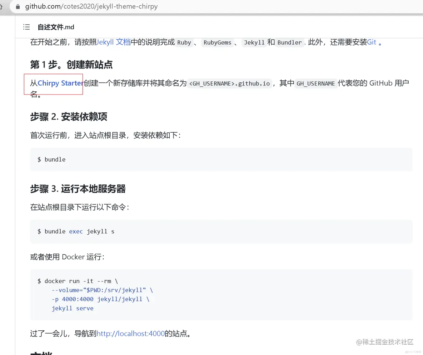The height and width of the screenshot is (355, 423).
Task: Click the "Git" hyperlink
Action: click(371, 42)
